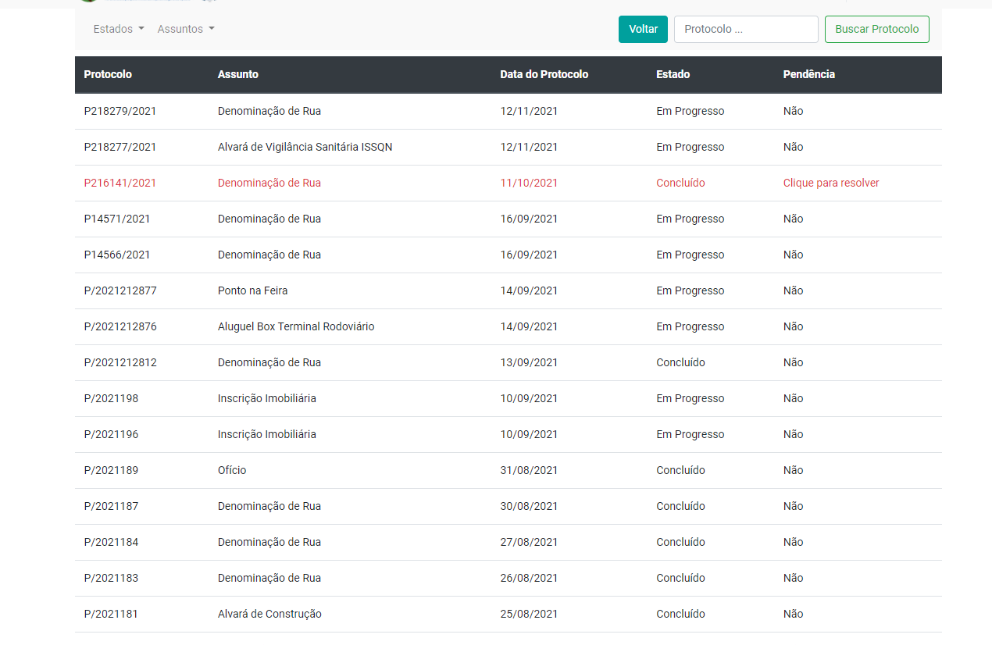Expand the Estados dropdown filter
This screenshot has height=645, width=992.
pos(118,29)
